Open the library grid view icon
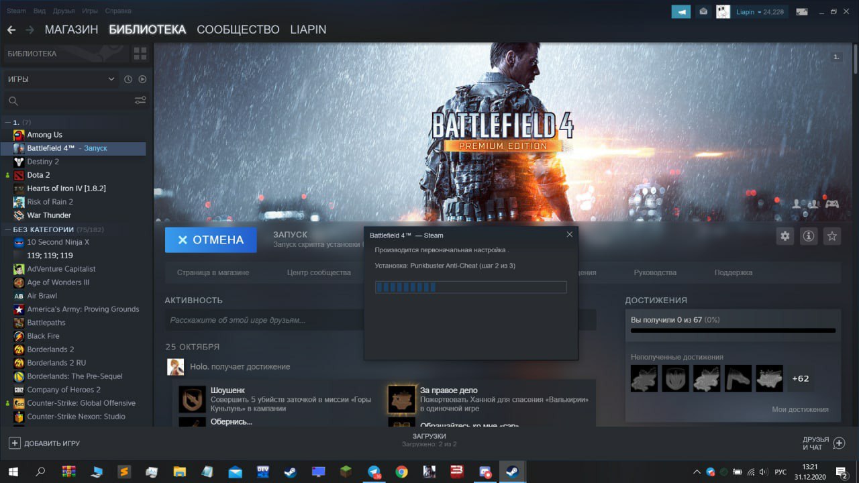Viewport: 859px width, 483px height. (x=140, y=54)
